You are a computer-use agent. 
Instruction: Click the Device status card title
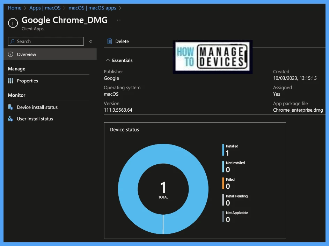pyautogui.click(x=124, y=129)
